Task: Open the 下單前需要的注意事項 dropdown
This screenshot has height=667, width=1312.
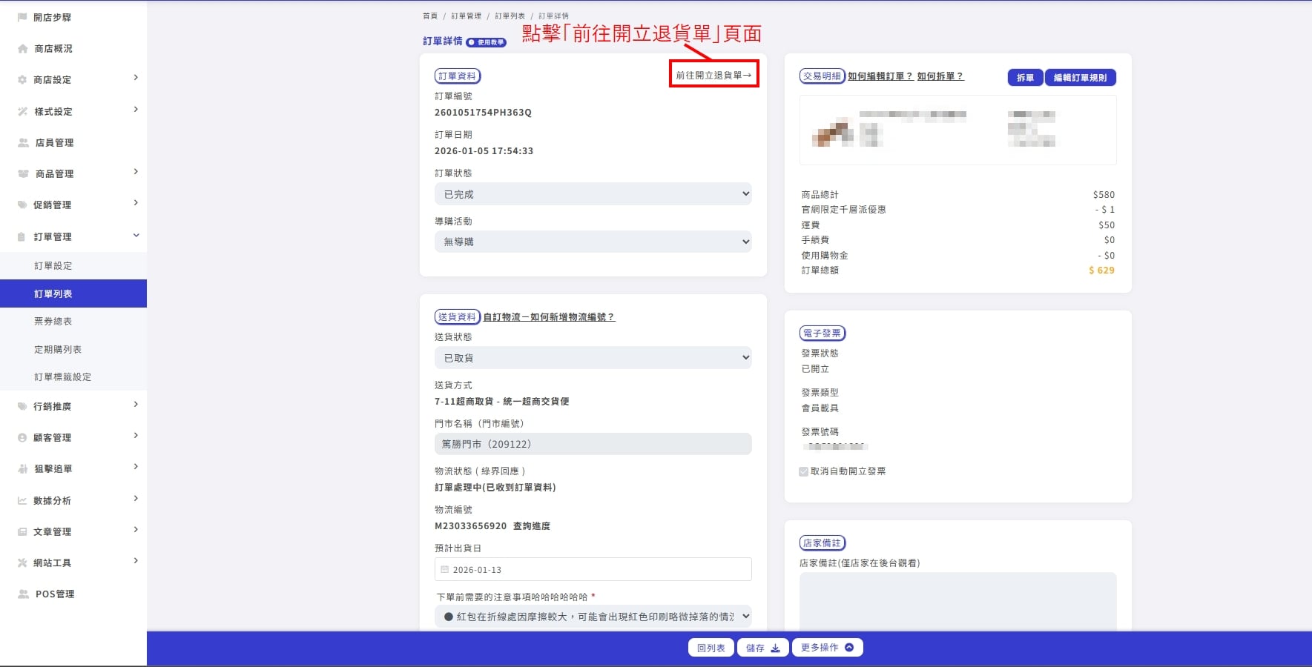Action: [x=593, y=617]
